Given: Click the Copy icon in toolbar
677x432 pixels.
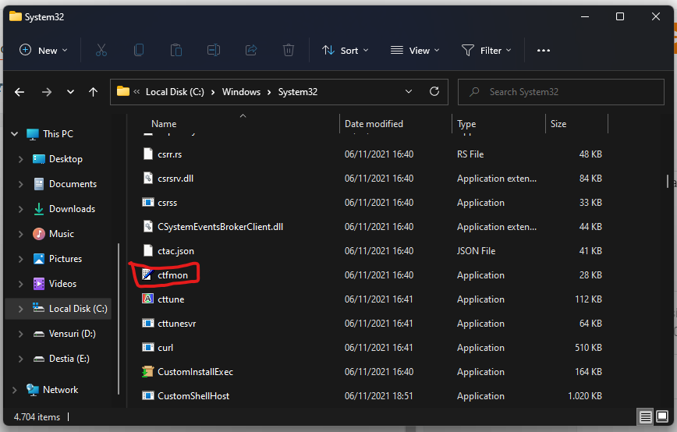Looking at the screenshot, I should click(x=139, y=50).
